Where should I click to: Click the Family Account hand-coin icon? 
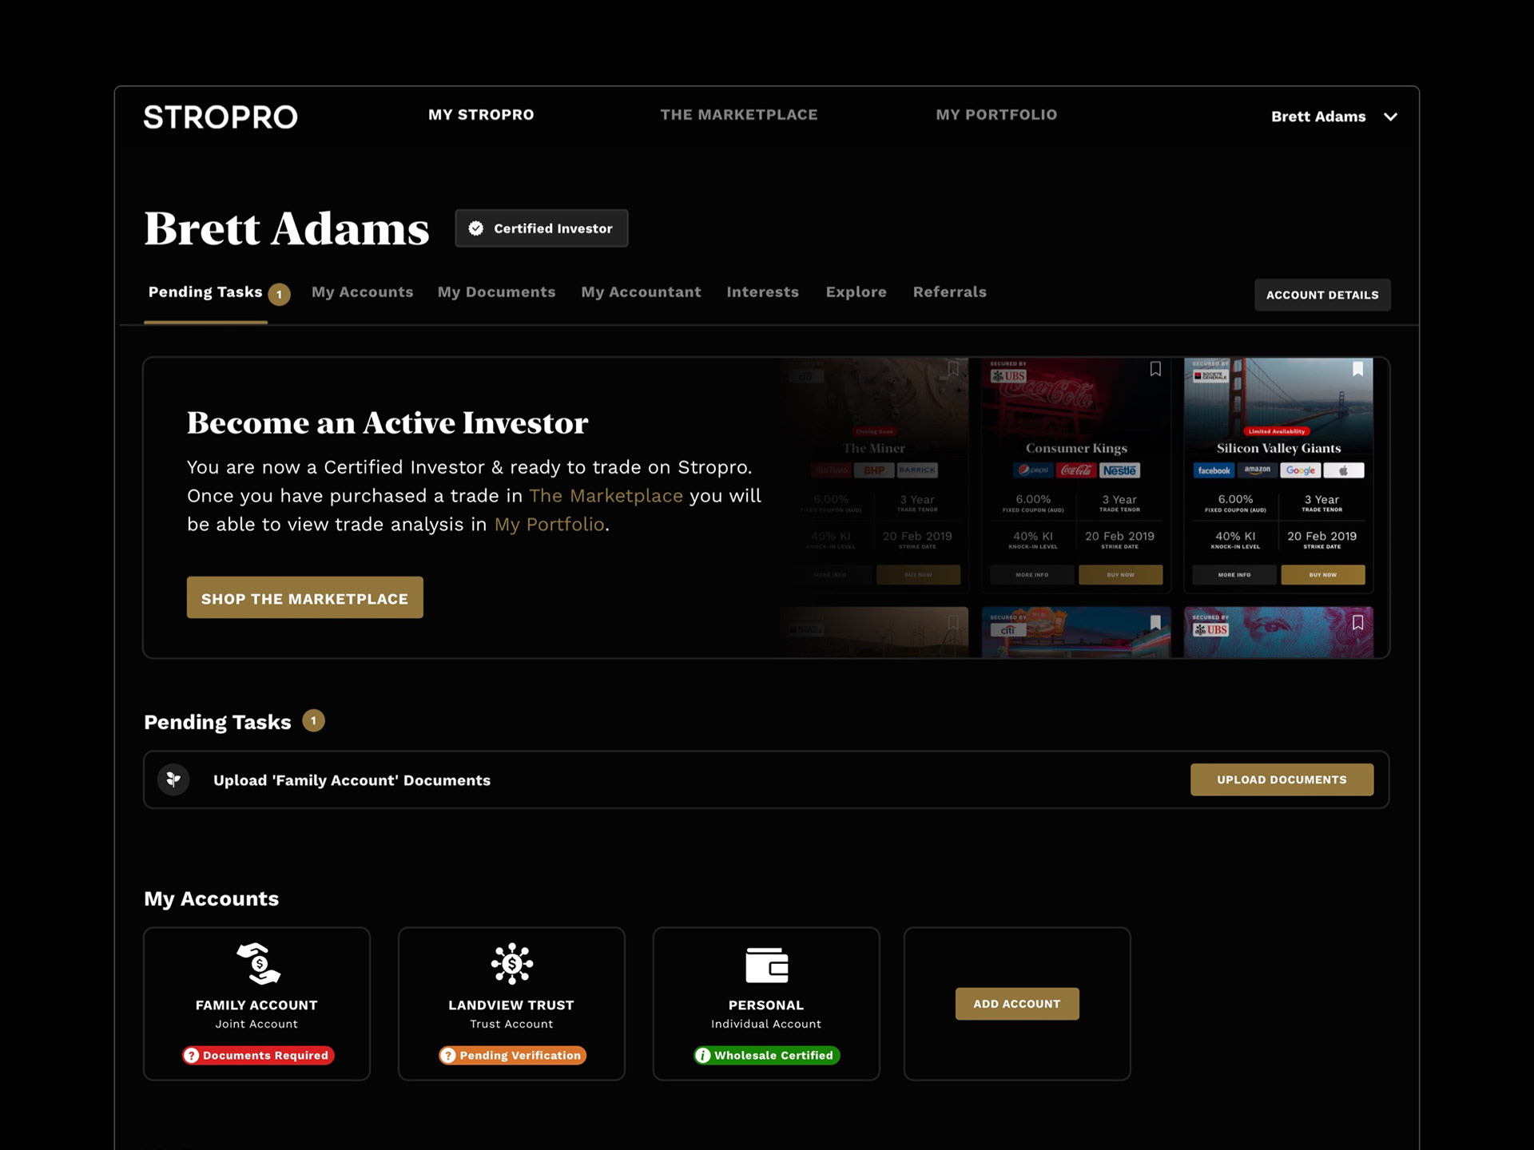[x=258, y=964]
